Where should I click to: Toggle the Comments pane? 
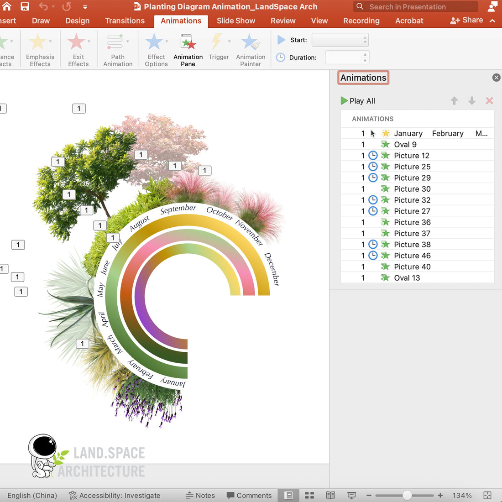click(249, 495)
